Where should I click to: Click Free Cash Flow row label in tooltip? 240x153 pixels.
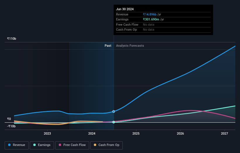[x=127, y=25]
